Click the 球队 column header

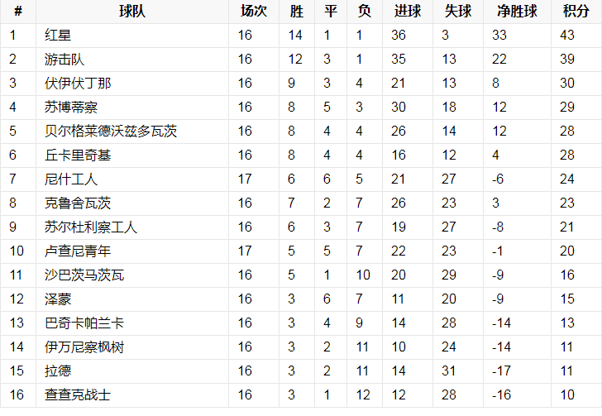click(131, 12)
